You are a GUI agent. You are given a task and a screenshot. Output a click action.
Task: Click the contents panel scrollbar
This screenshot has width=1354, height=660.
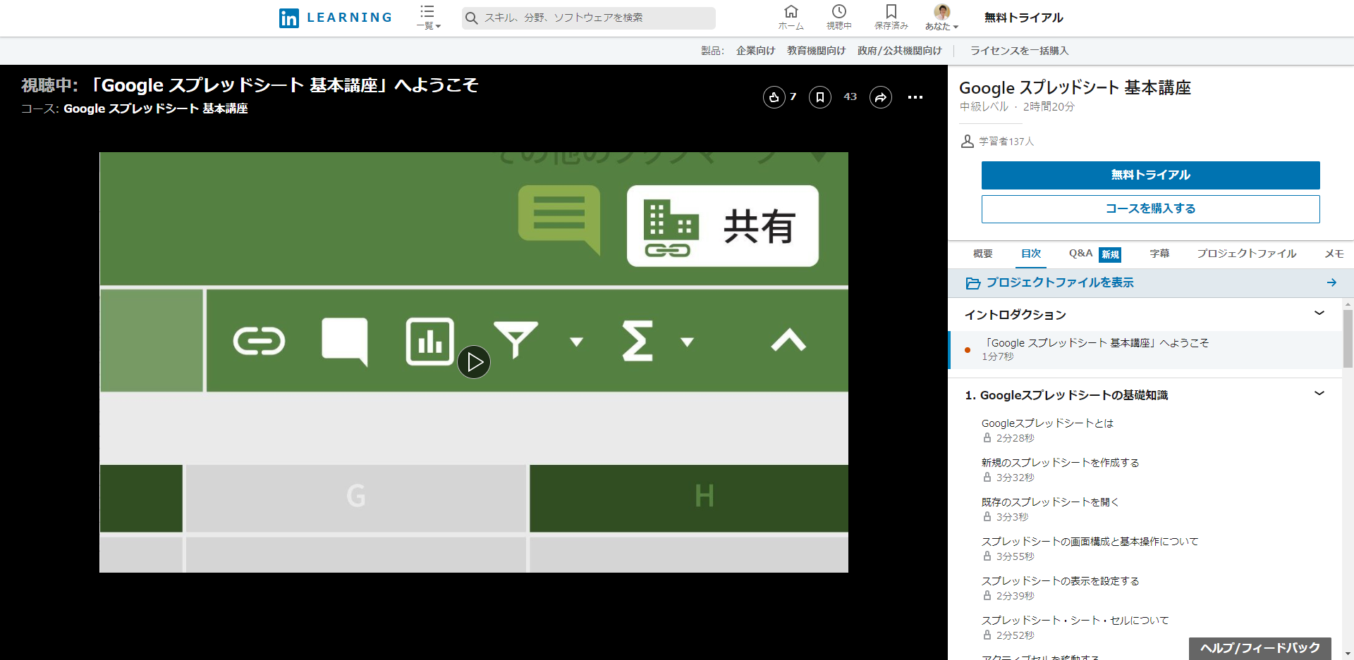(x=1348, y=338)
